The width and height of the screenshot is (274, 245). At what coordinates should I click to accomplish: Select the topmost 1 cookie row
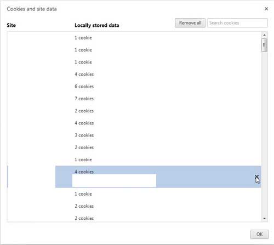pos(134,38)
